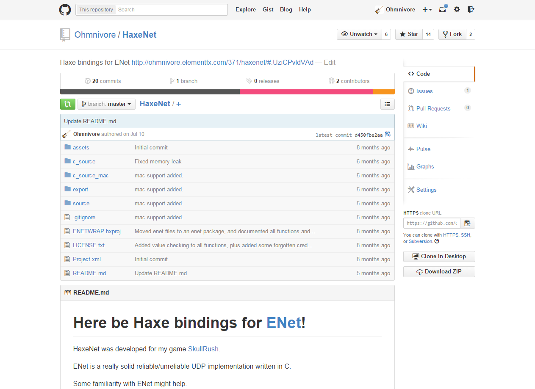Click the sign out icon

pyautogui.click(x=471, y=9)
